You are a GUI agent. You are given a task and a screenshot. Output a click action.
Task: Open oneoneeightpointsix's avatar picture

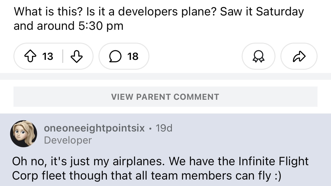pyautogui.click(x=24, y=133)
